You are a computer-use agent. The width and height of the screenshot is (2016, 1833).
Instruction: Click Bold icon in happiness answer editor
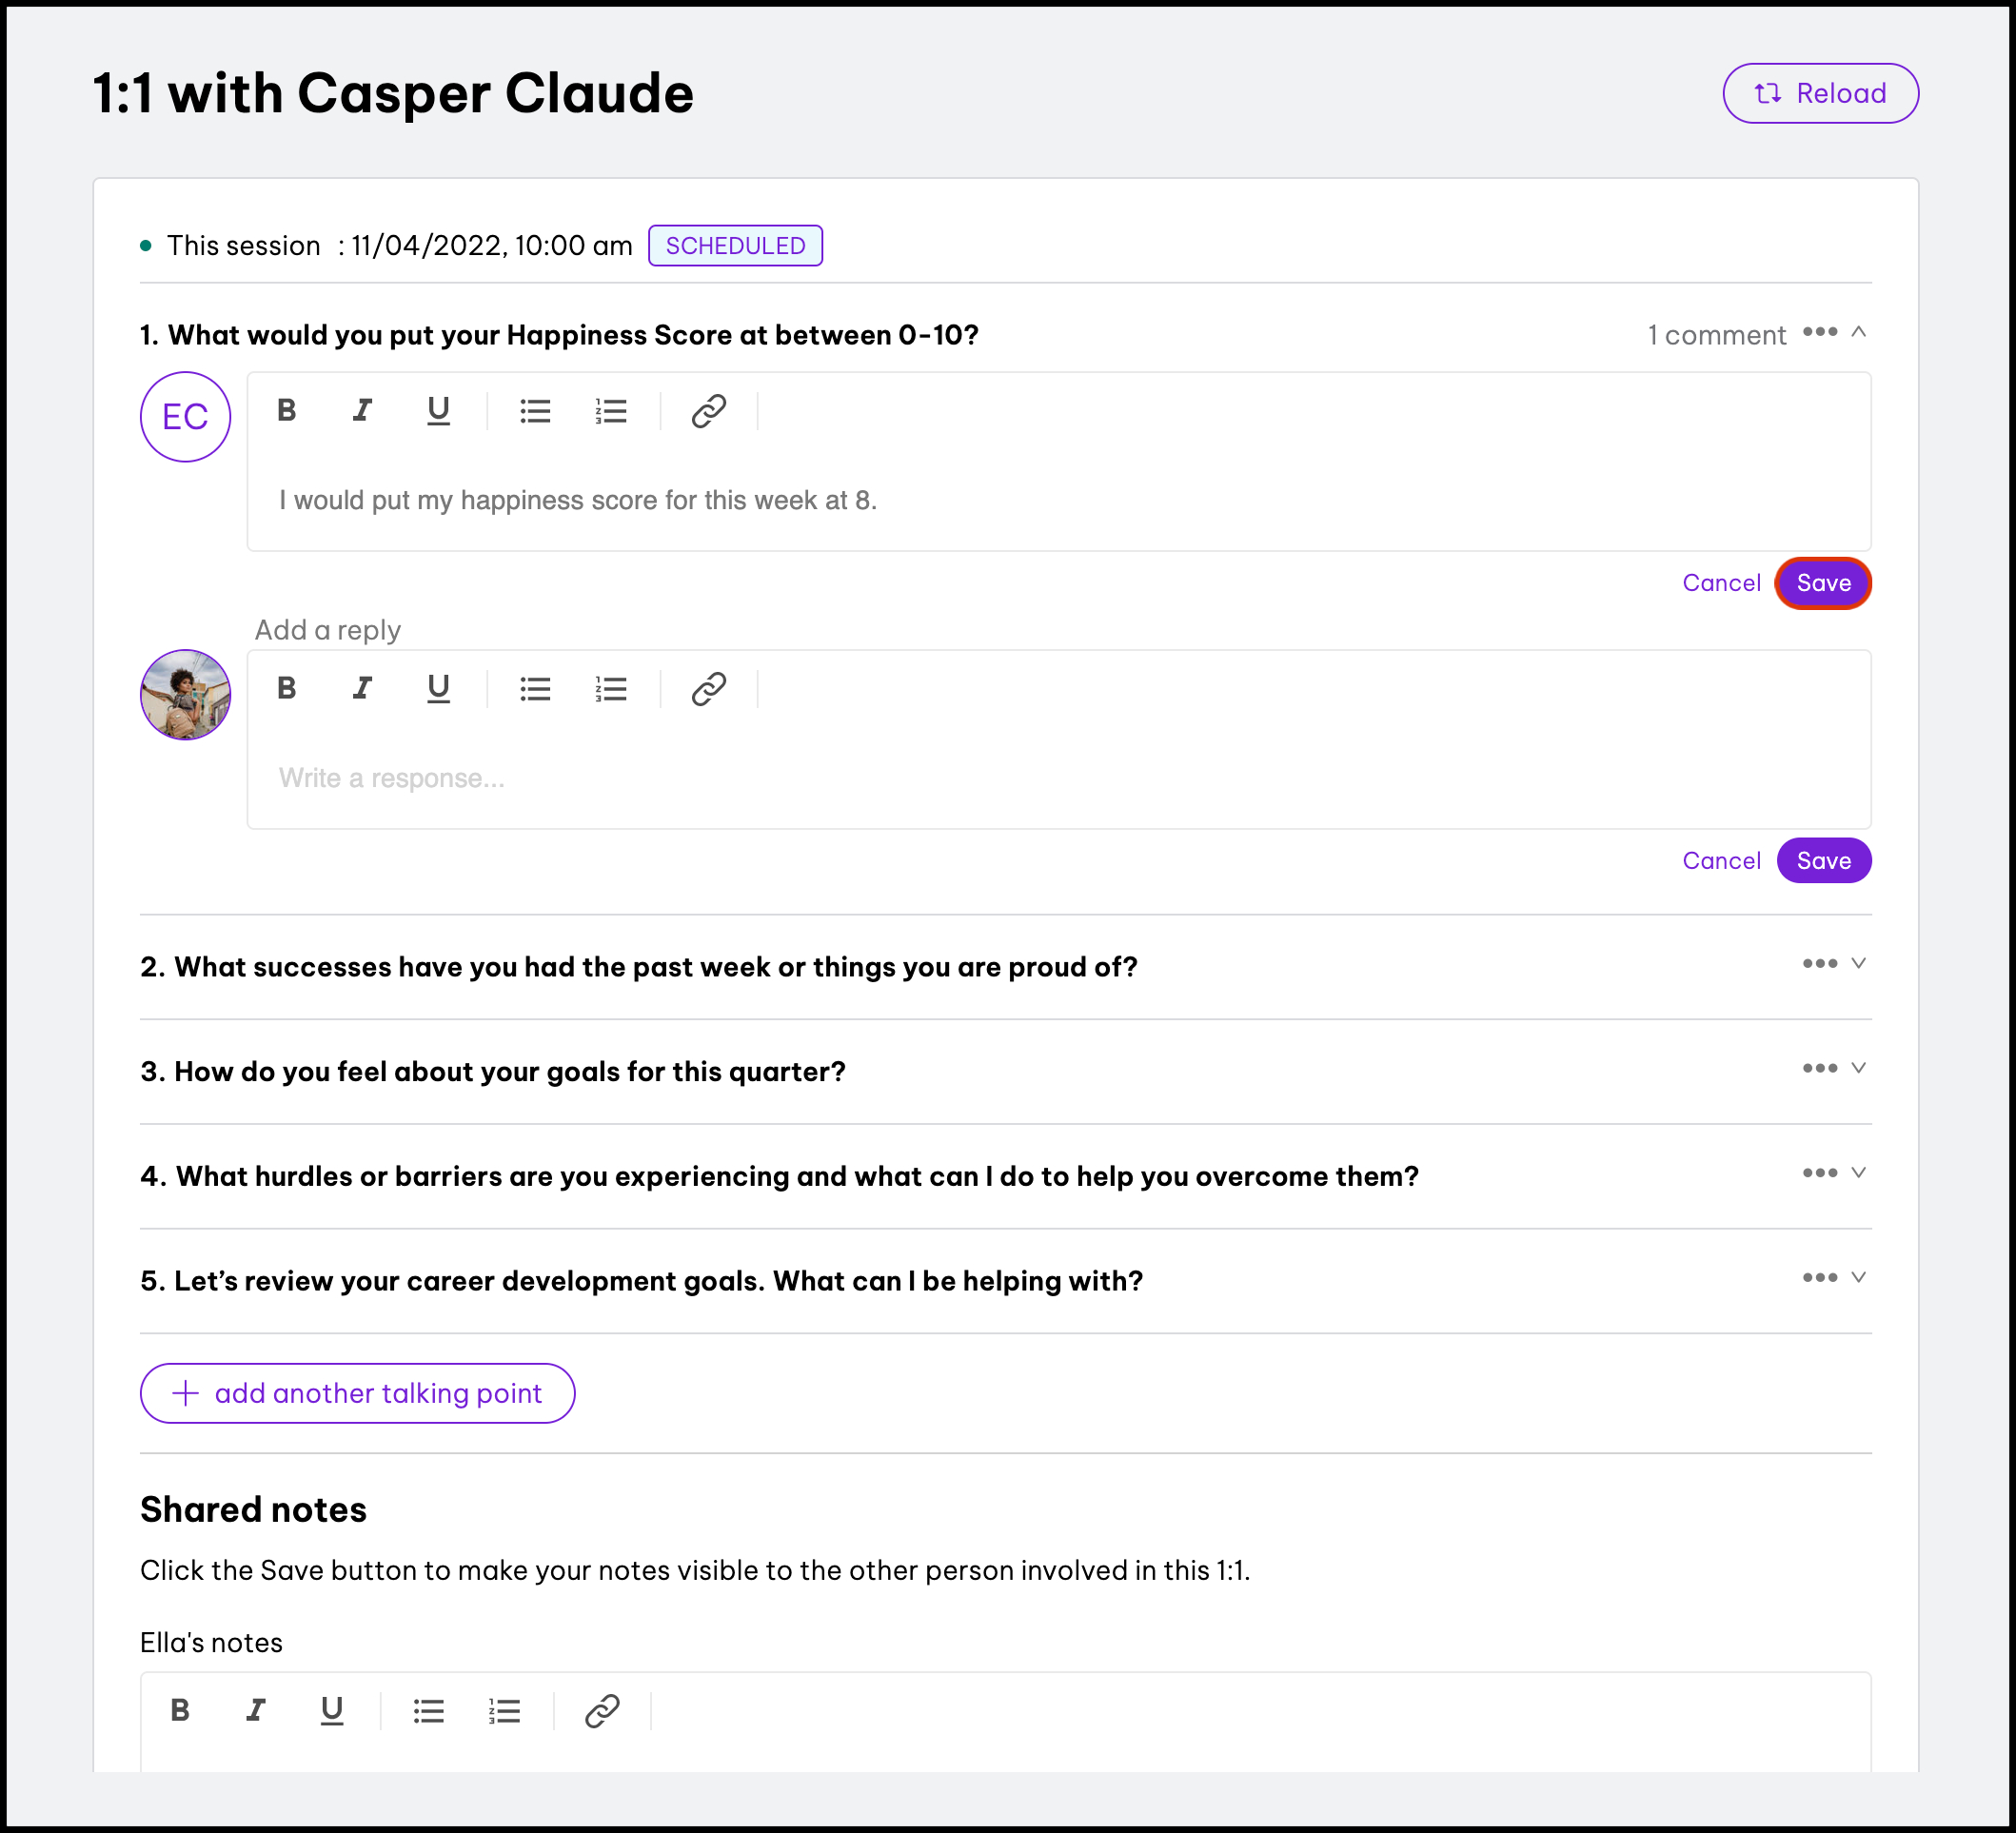[287, 411]
